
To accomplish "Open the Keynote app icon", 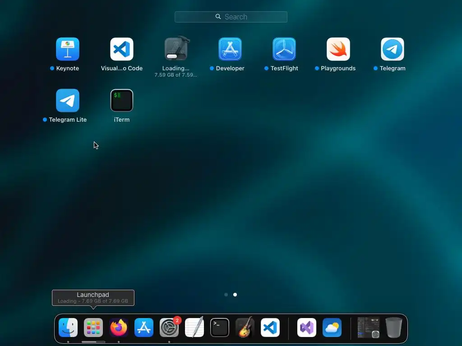I will click(68, 49).
